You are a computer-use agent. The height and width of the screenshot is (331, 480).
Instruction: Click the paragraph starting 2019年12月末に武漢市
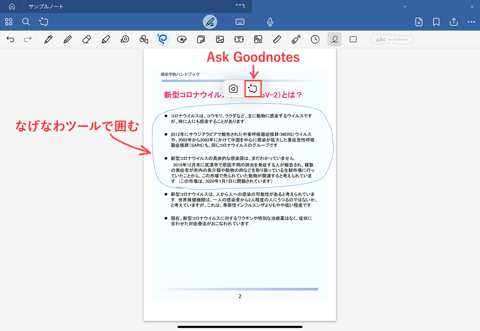(243, 173)
